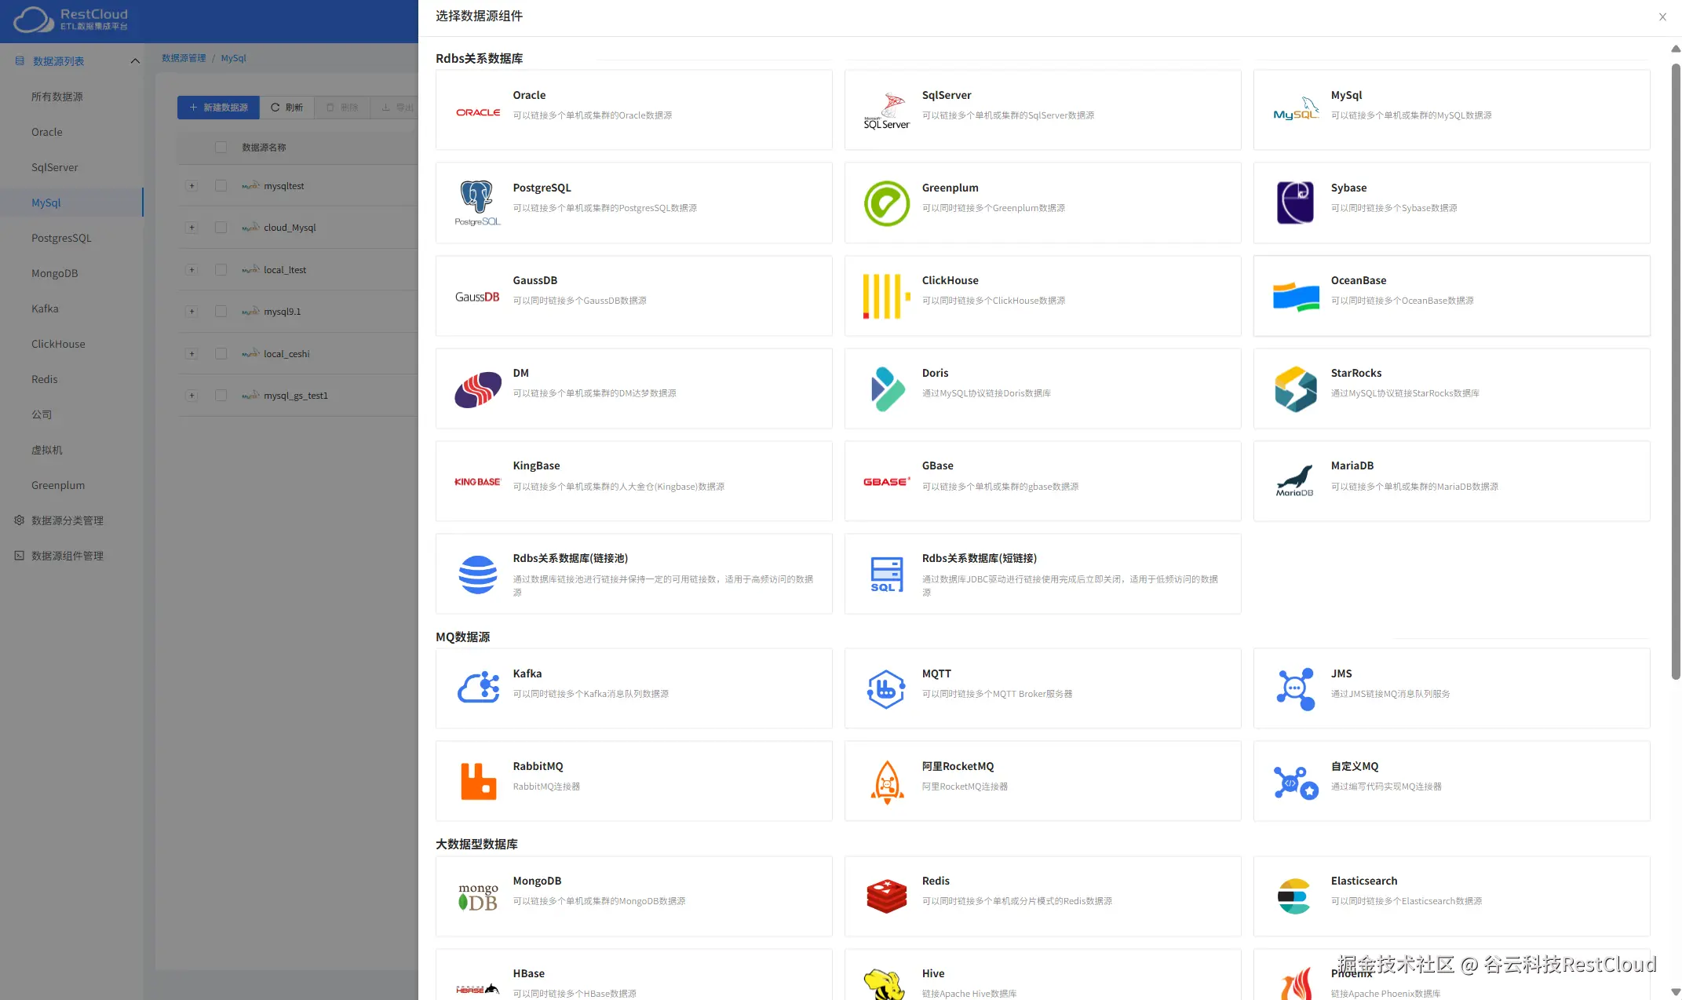Choose the Elasticsearch logo icon
Screen dimensions: 1682x1000
(x=1294, y=896)
